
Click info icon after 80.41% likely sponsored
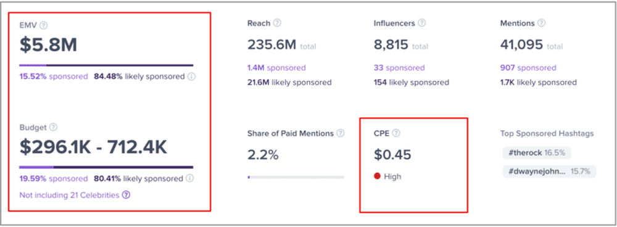(189, 179)
